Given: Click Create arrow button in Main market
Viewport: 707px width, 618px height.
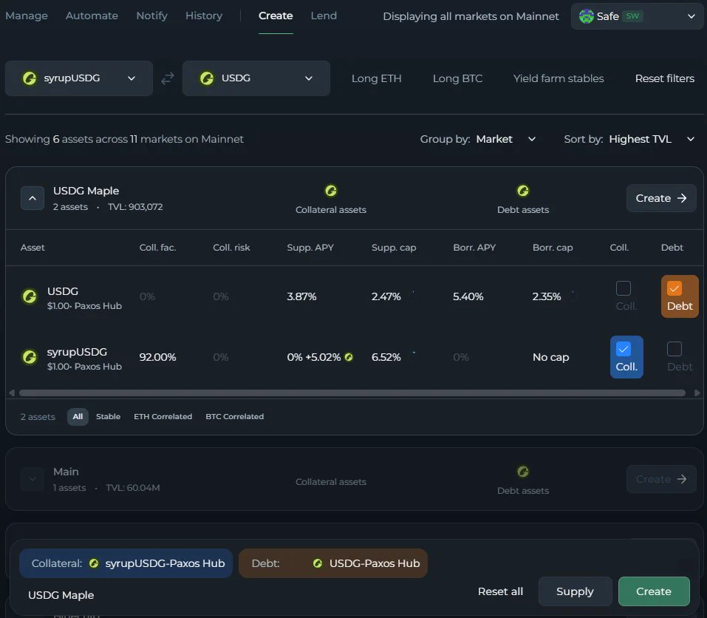Looking at the screenshot, I should point(661,479).
